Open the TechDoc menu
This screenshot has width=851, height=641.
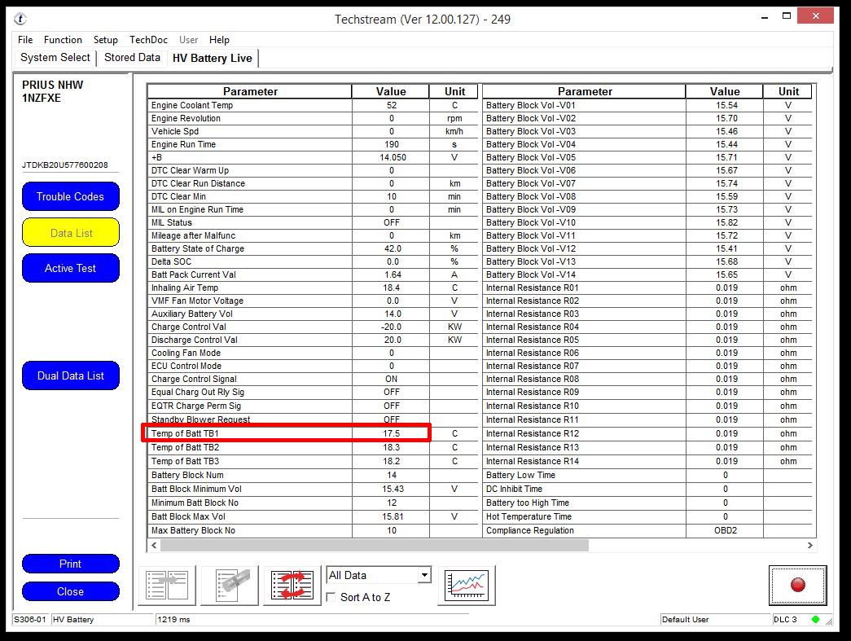coord(148,40)
